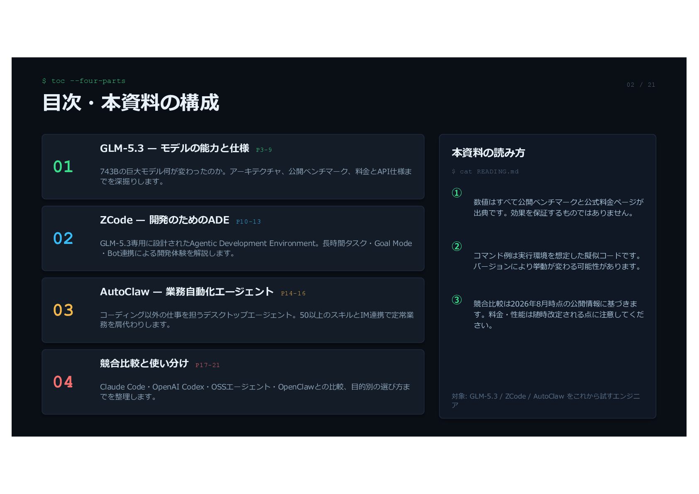
Task: Click the note starting "競合比較は2026年8月時点"
Action: coord(559,314)
